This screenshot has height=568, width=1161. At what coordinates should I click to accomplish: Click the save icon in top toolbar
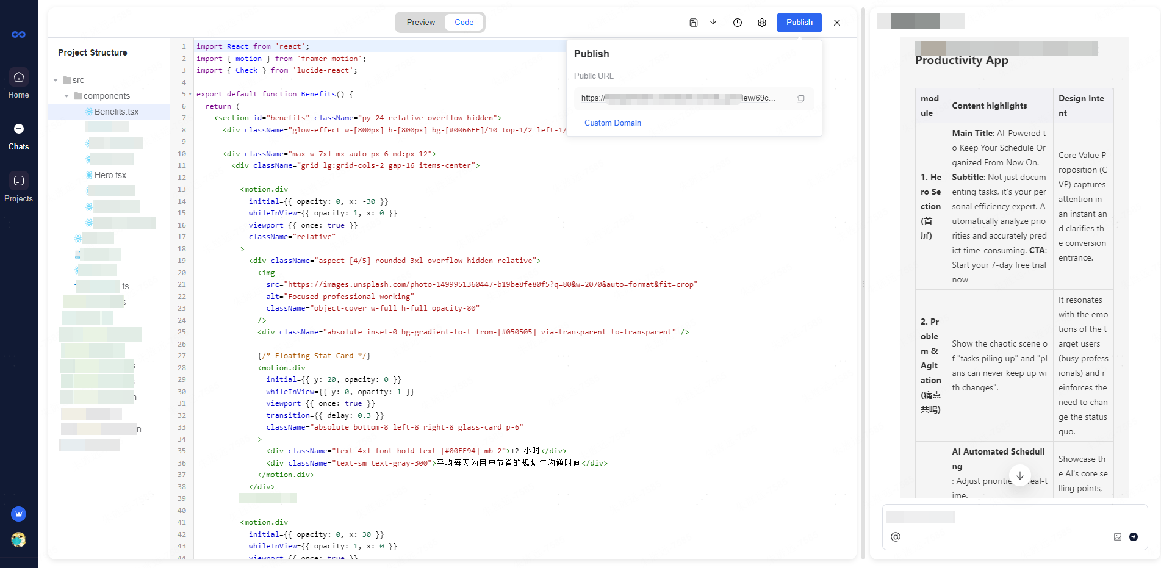pyautogui.click(x=693, y=23)
